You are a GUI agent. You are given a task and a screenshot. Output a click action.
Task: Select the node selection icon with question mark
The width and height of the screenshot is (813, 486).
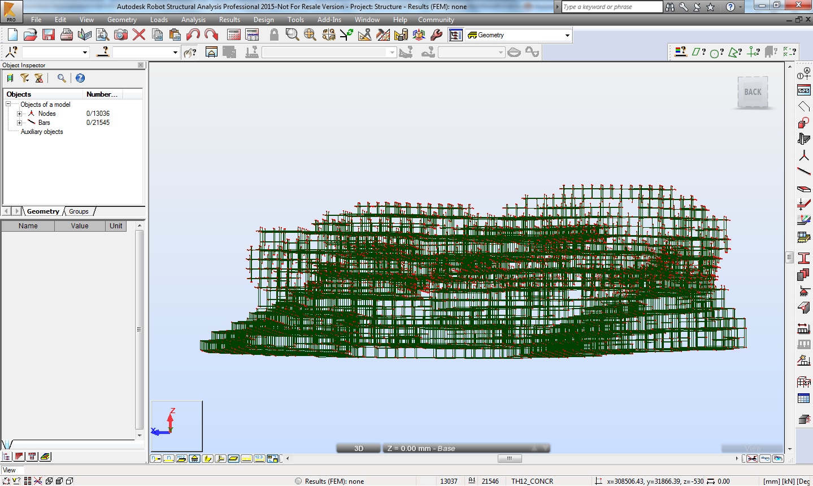click(x=11, y=52)
